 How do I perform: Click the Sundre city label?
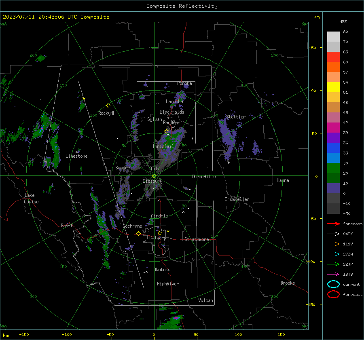click(123, 167)
